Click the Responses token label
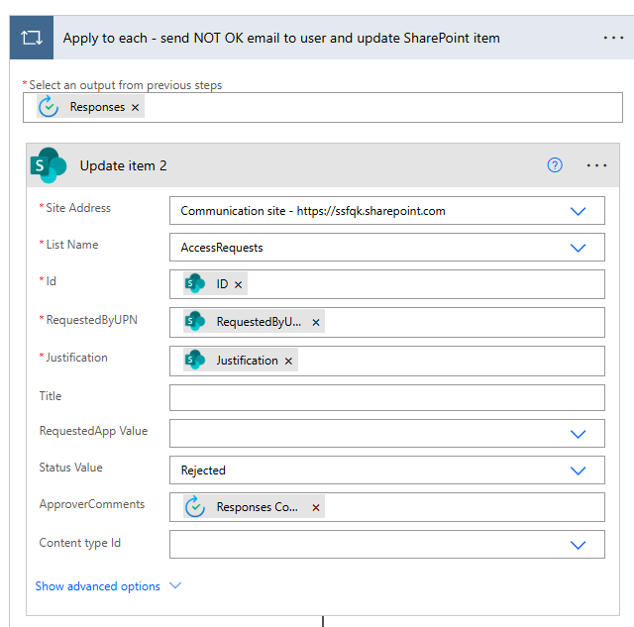The height and width of the screenshot is (627, 634). (x=97, y=107)
